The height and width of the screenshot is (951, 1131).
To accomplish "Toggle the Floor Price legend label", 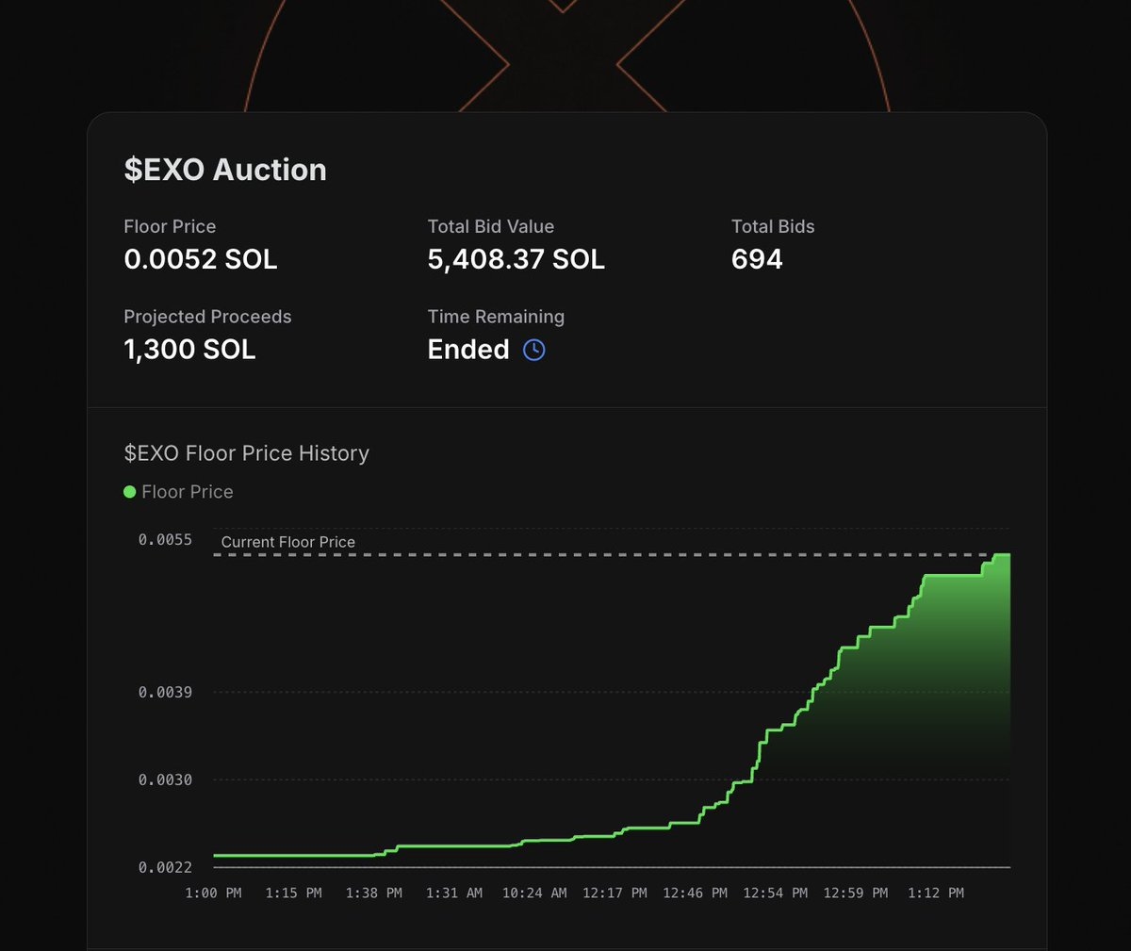I will [x=187, y=492].
